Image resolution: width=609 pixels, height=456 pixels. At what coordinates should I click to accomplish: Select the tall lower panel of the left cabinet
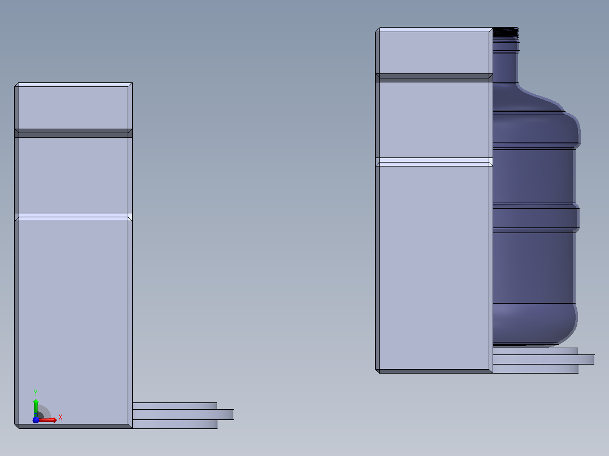click(73, 322)
